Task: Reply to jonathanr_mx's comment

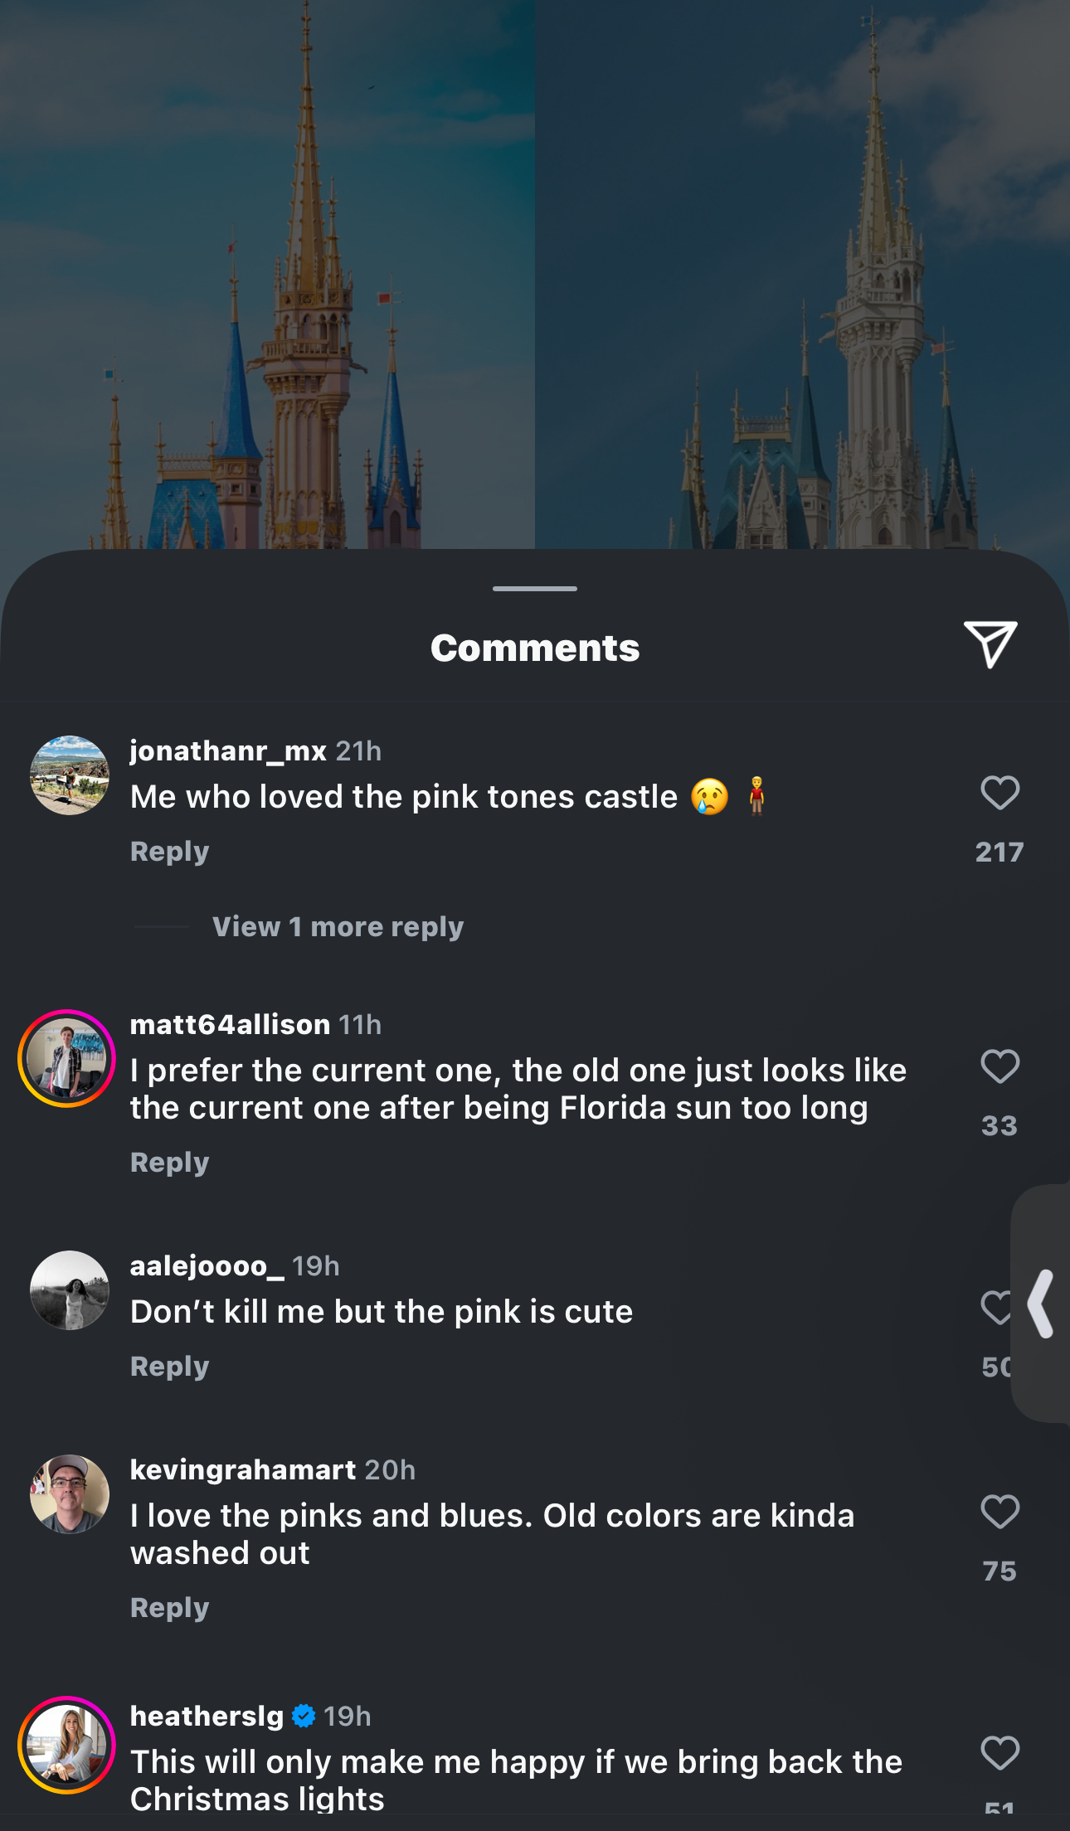Action: click(x=169, y=852)
